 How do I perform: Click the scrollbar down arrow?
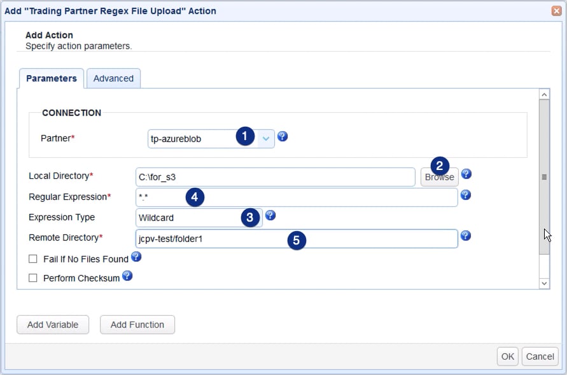point(544,283)
